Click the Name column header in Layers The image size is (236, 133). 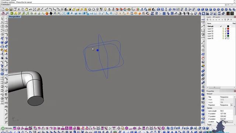pyautogui.click(x=209, y=23)
